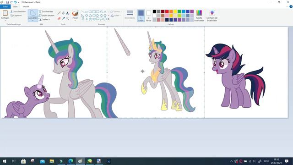Select the Color picker eyedropper tool
293x165 pixels.
[63, 18]
